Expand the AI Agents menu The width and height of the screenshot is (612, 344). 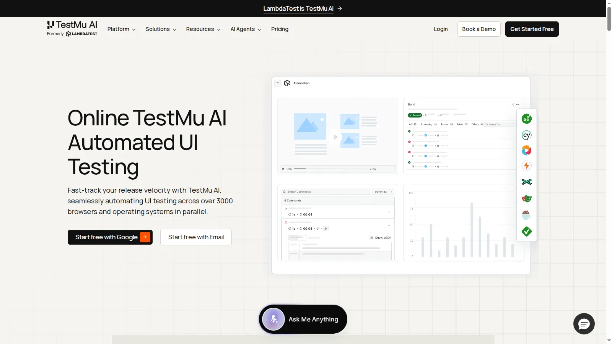click(x=246, y=29)
